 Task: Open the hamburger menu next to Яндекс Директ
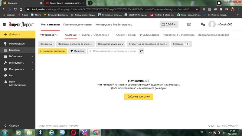click(4, 25)
